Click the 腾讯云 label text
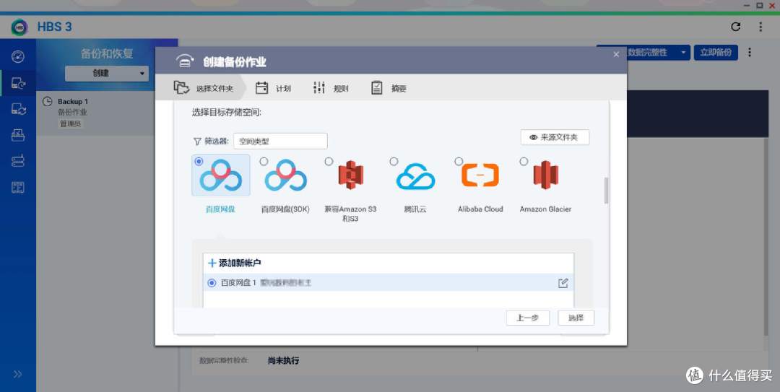Screen dimensions: 780x392 [415, 209]
